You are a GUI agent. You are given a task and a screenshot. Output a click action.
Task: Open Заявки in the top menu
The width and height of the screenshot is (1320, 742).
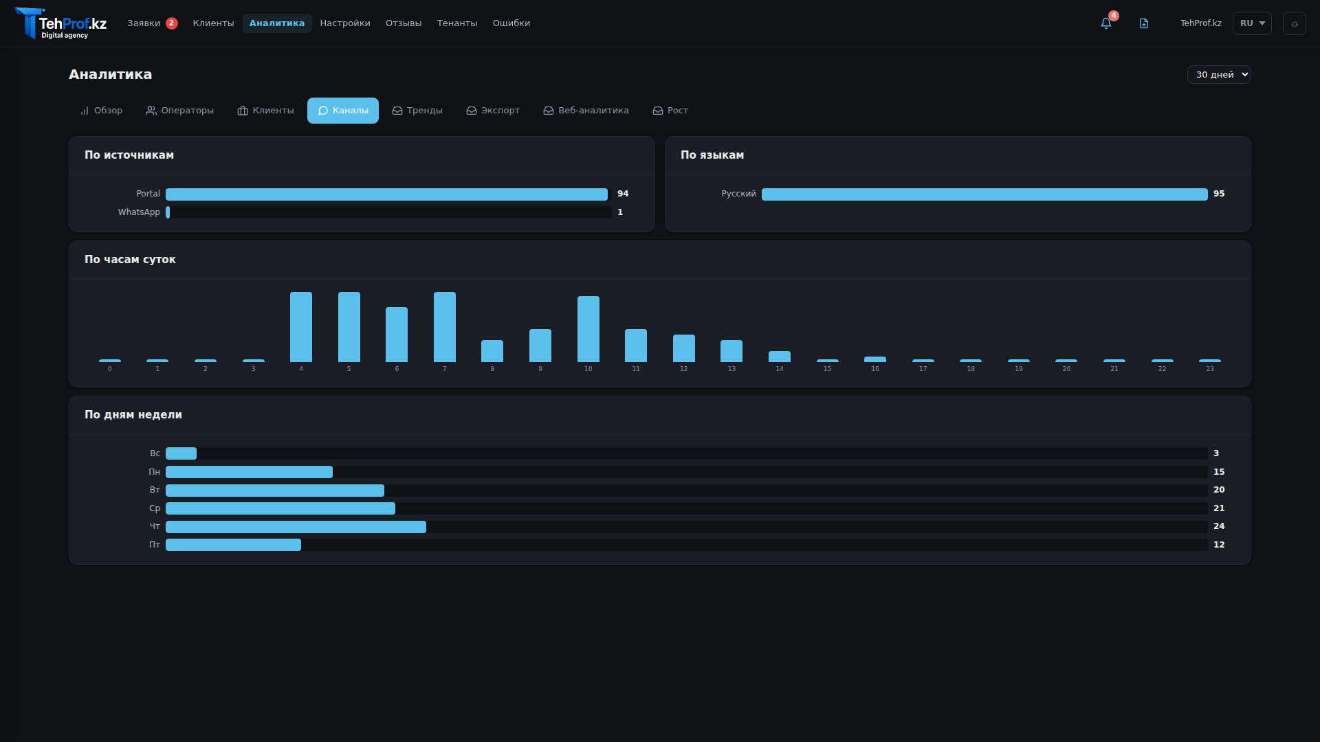point(144,23)
